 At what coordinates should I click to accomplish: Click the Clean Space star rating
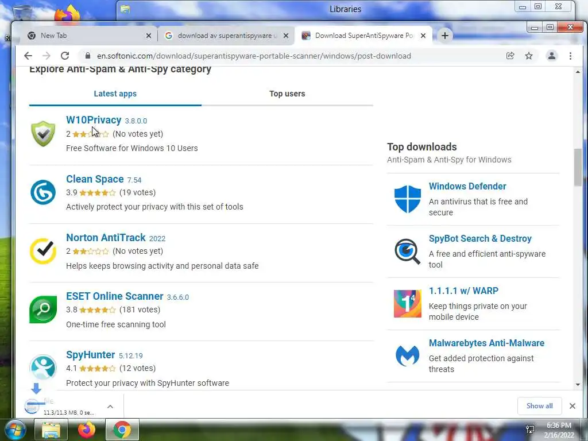(97, 193)
